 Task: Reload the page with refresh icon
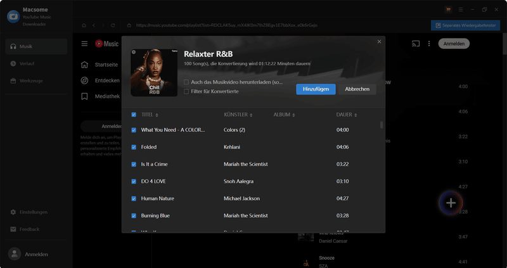pyautogui.click(x=113, y=25)
